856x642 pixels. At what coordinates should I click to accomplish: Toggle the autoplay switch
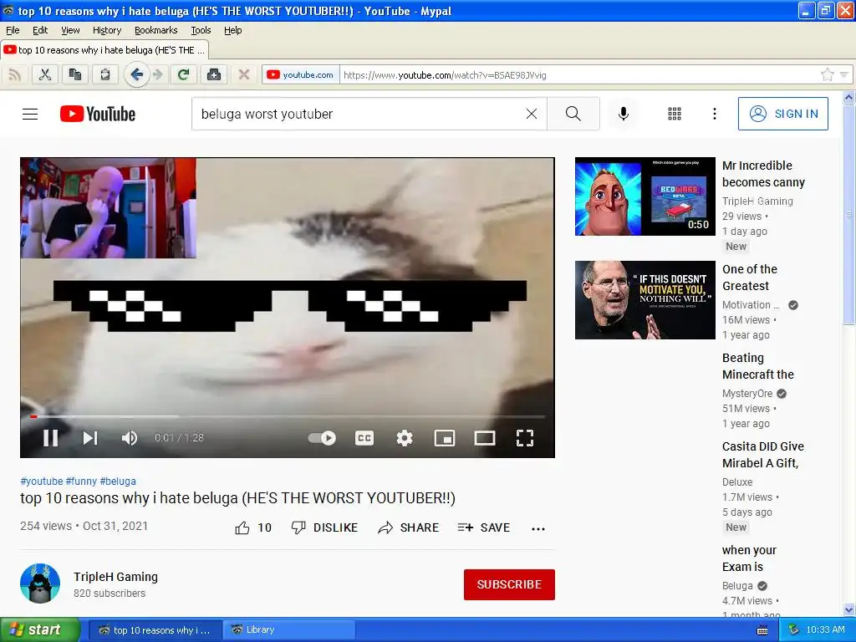(x=322, y=437)
